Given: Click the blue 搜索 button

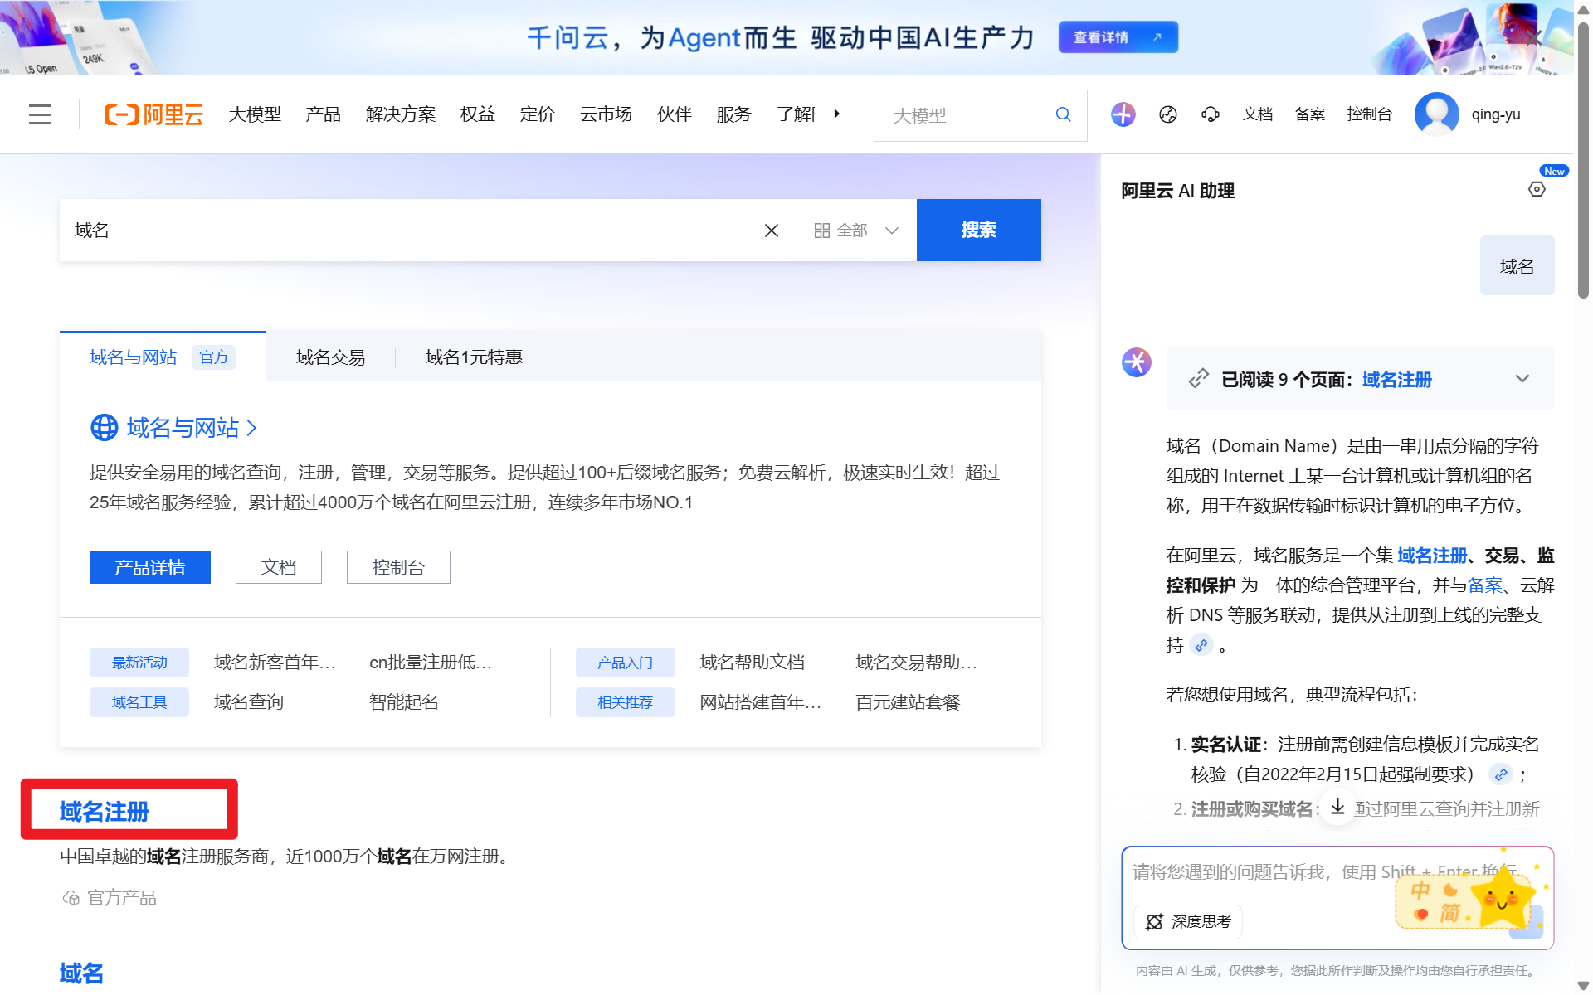Looking at the screenshot, I should [x=979, y=230].
